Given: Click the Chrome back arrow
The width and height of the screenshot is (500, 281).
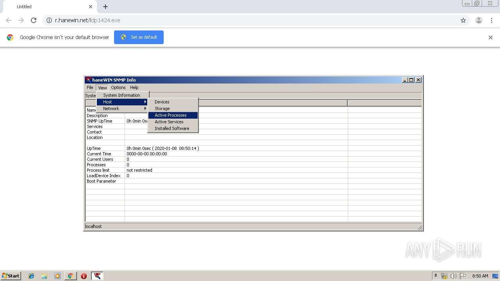Looking at the screenshot, I should 9,20.
